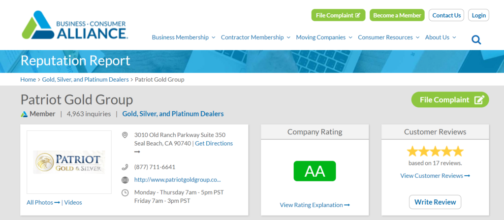Click the Patriot Gold Group breadcrumb text
Viewport: 504px width, 220px height.
coord(159,79)
